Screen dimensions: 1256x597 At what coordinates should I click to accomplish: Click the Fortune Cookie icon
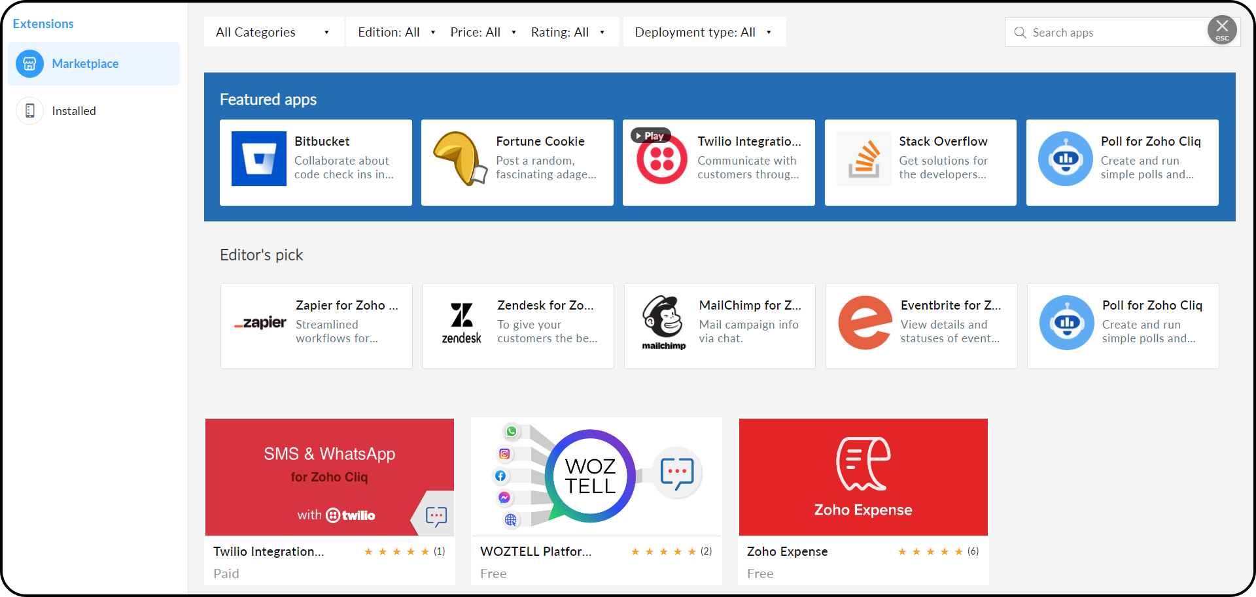click(x=460, y=159)
